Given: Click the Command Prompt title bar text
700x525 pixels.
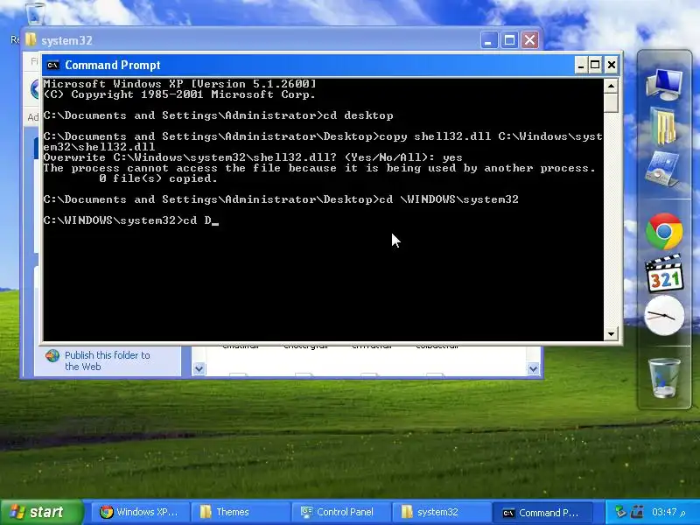Looking at the screenshot, I should [x=113, y=65].
